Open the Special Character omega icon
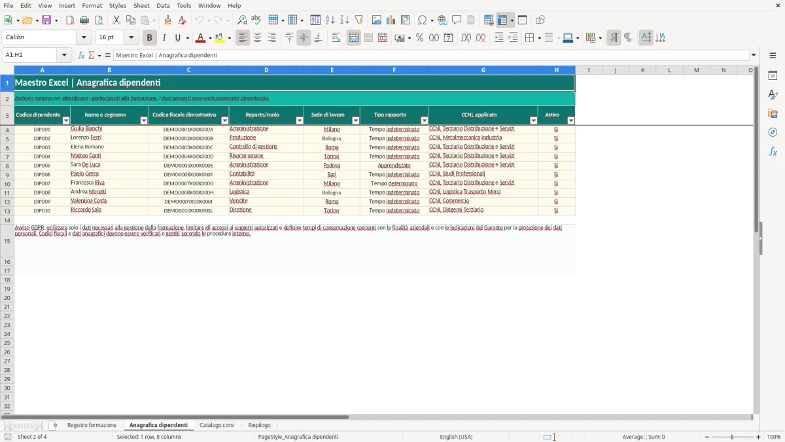Viewport: 785px width, 442px height. pos(423,20)
